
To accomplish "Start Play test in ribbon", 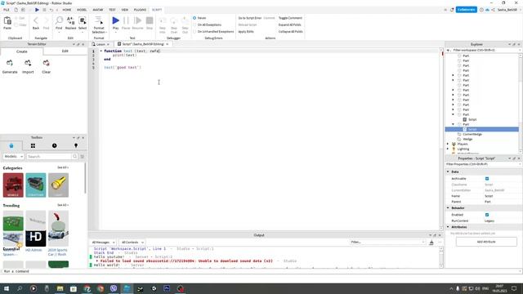I will click(115, 21).
